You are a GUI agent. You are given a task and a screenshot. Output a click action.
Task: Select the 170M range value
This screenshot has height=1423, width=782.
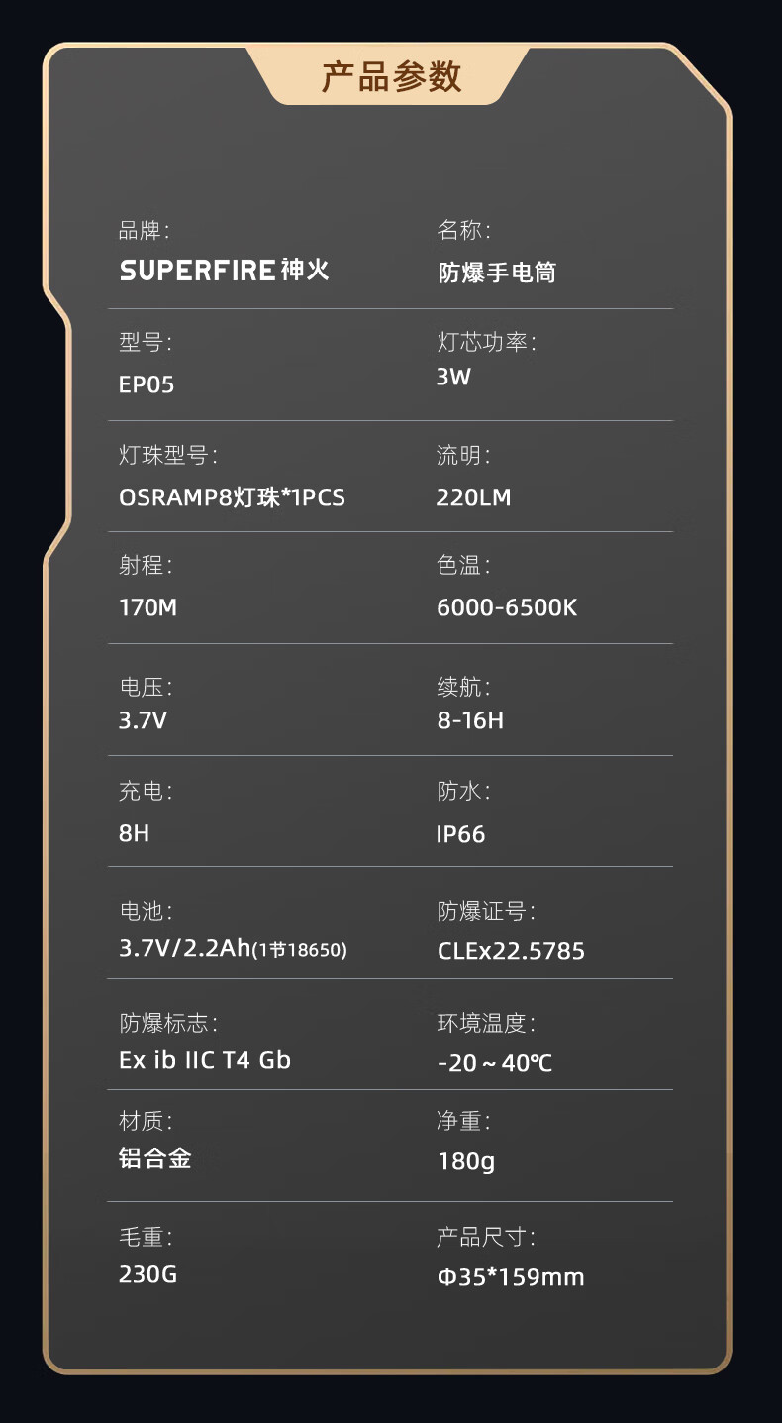(x=147, y=607)
